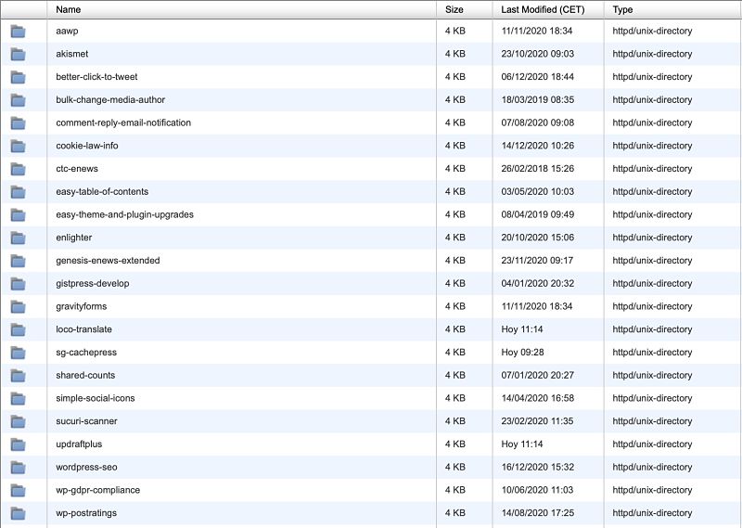Click the wp-postratings folder icon
This screenshot has height=528, width=742.
(18, 513)
